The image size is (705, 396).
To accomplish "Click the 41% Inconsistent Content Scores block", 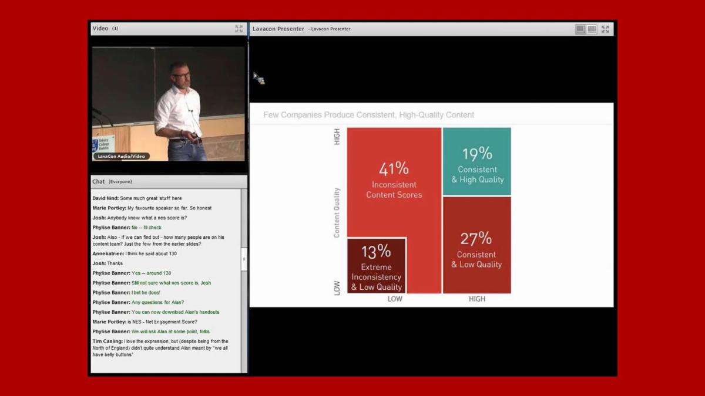I will [x=394, y=181].
